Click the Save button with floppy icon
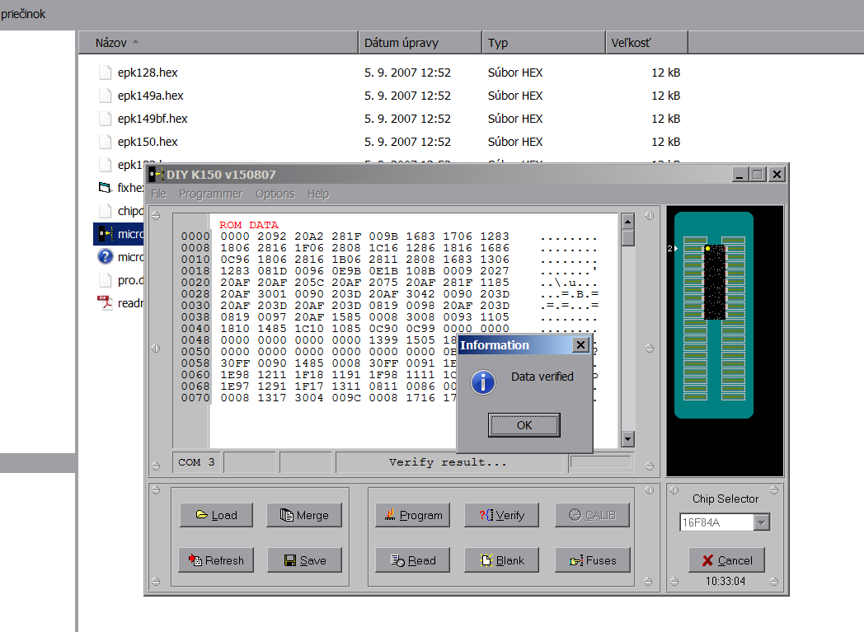 tap(304, 560)
